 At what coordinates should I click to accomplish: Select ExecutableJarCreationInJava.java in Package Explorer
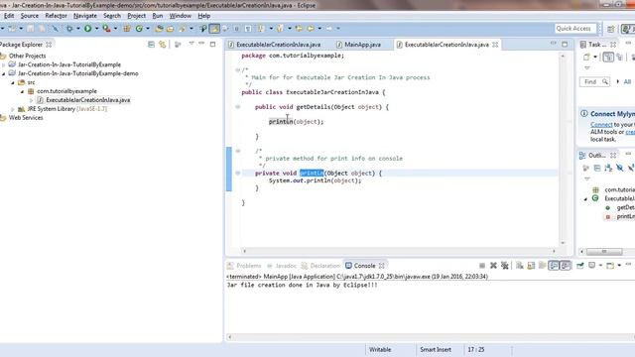tap(87, 100)
